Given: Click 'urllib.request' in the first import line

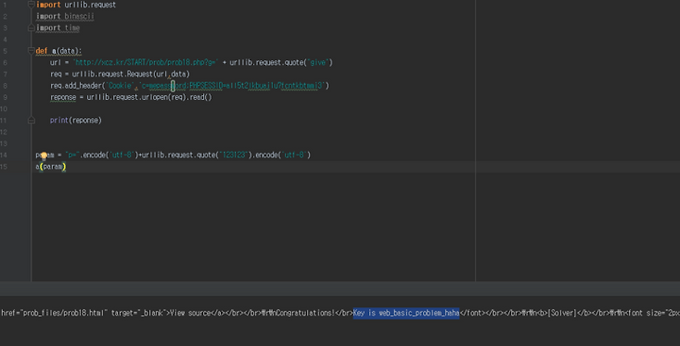Looking at the screenshot, I should coord(91,5).
